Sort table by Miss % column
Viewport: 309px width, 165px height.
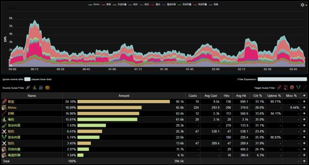tap(291, 95)
